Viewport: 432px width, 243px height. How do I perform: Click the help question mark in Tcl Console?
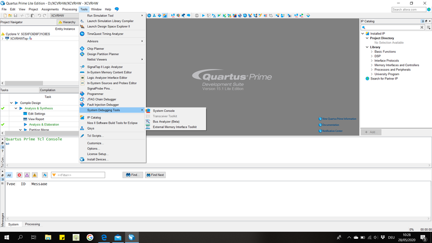point(3,151)
